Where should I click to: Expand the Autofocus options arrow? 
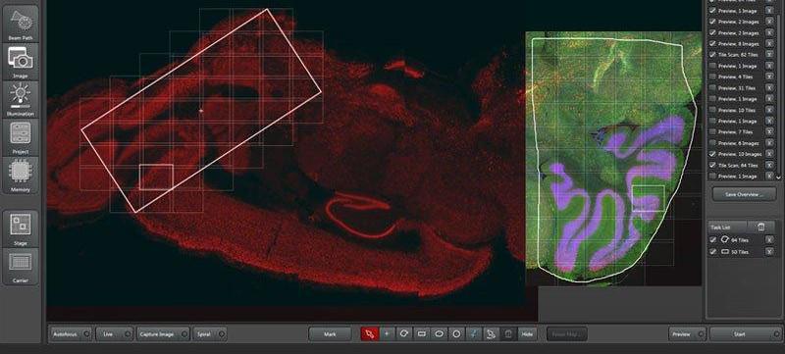[86, 334]
